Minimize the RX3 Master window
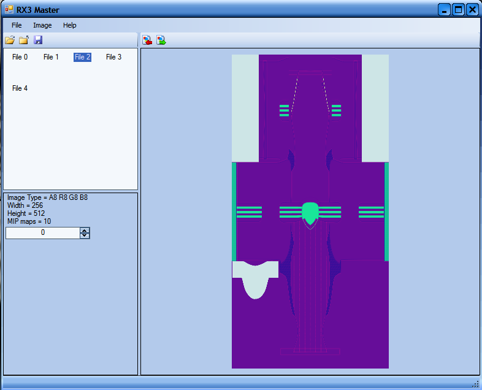The width and height of the screenshot is (482, 390). click(444, 9)
